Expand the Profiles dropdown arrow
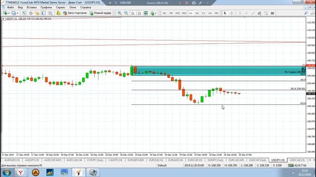Image resolution: width=316 pixels, height=177 pixels. pos(17,13)
